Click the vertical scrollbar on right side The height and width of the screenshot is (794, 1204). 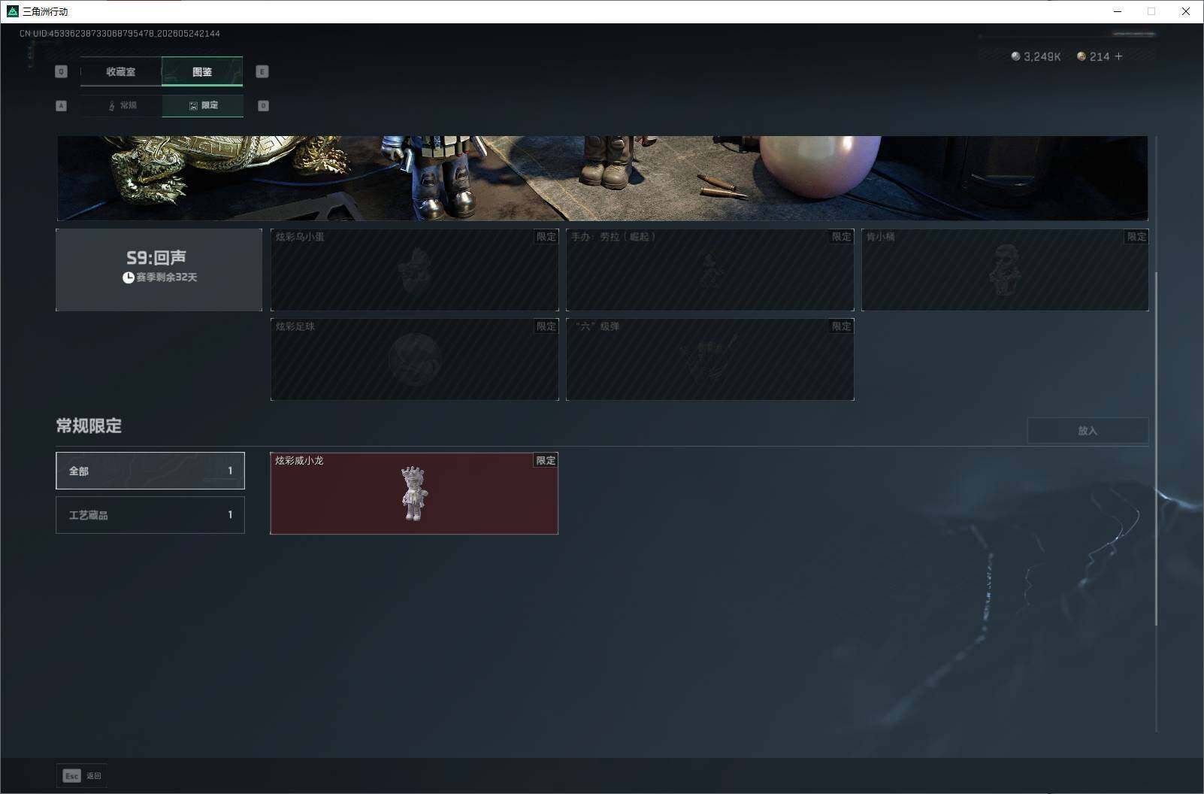tap(1156, 447)
